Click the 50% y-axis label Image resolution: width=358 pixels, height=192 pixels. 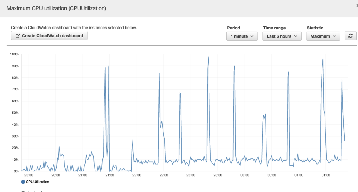(15, 113)
